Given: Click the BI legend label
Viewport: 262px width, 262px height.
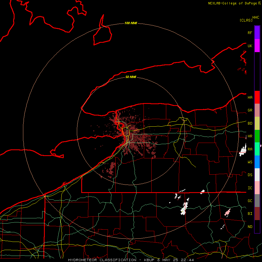Looking at the screenshot, I should (250, 214).
